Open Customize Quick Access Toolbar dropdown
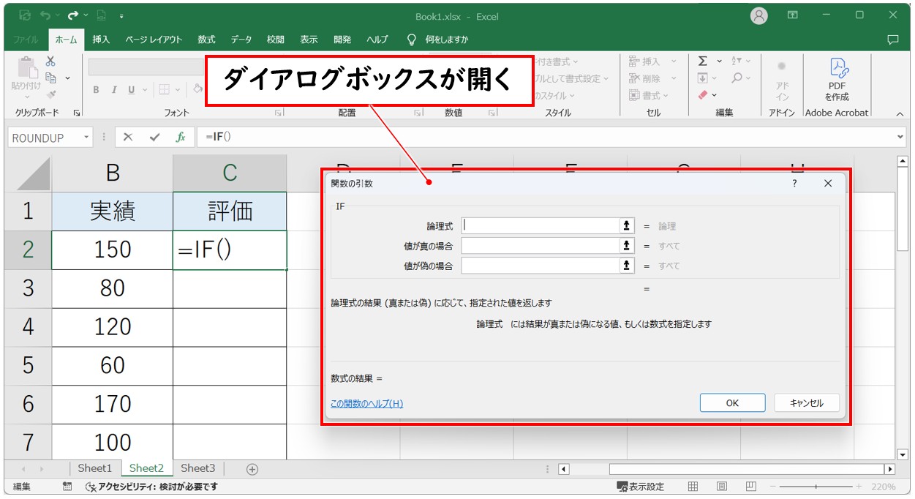 click(121, 15)
